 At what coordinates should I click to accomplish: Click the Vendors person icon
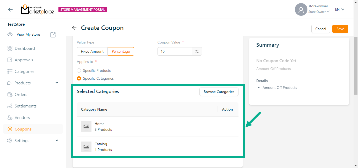[x=10, y=117]
